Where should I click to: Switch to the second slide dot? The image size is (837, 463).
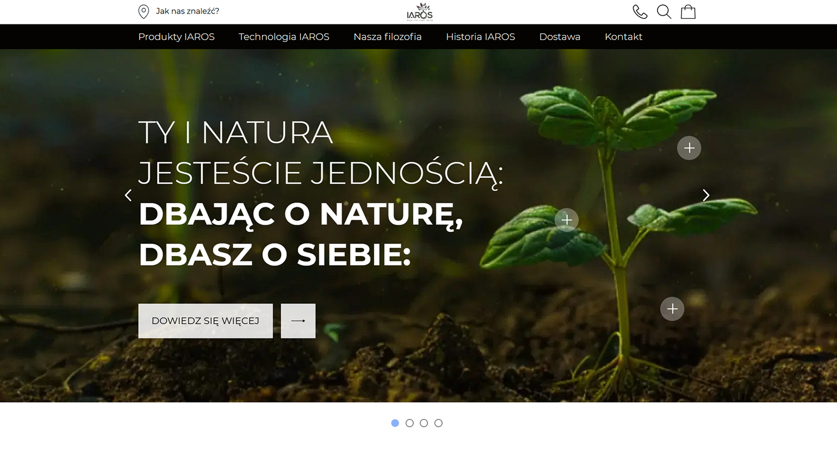click(410, 423)
